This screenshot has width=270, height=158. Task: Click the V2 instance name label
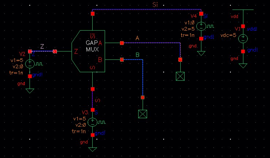click(22, 54)
